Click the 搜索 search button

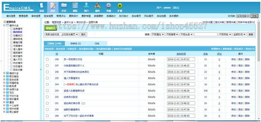pyautogui.click(x=251, y=34)
